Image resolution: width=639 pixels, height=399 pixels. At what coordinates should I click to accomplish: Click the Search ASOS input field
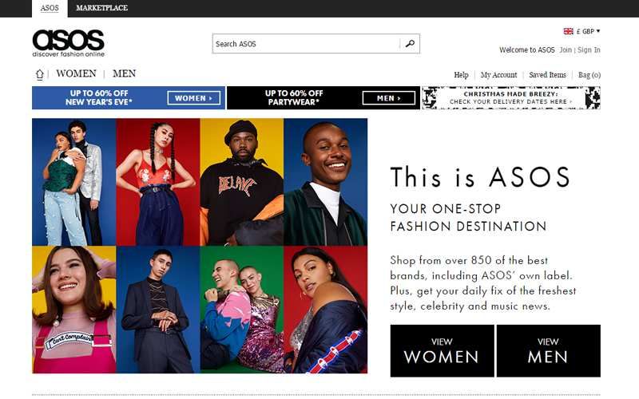coord(306,44)
